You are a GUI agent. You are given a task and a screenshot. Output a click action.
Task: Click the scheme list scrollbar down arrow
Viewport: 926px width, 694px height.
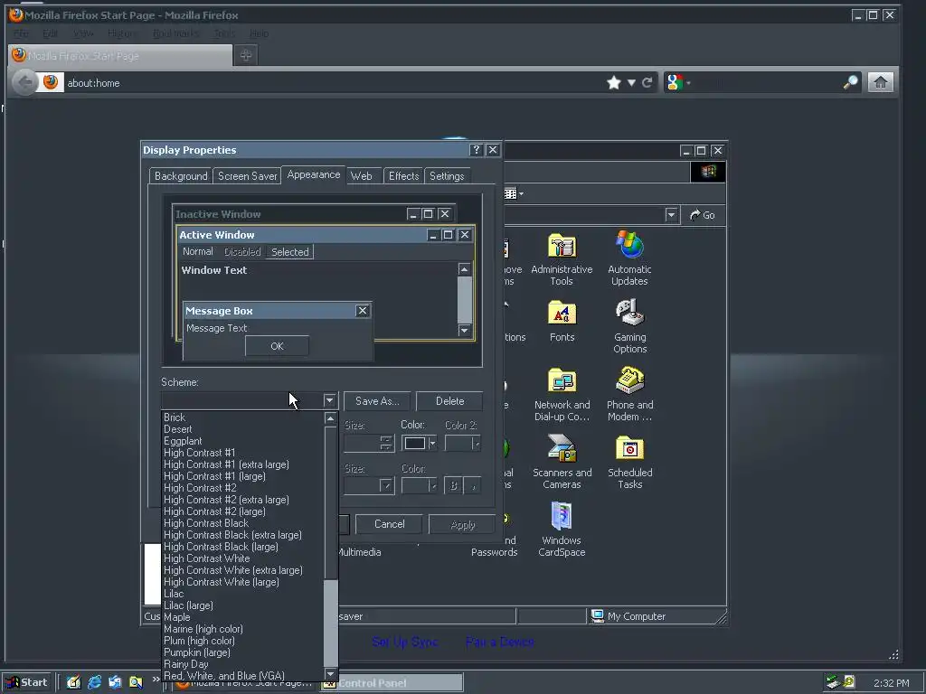(331, 674)
